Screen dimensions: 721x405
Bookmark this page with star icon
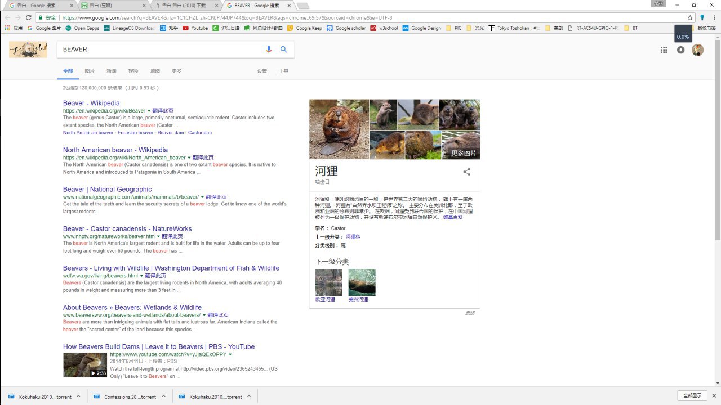coord(690,17)
